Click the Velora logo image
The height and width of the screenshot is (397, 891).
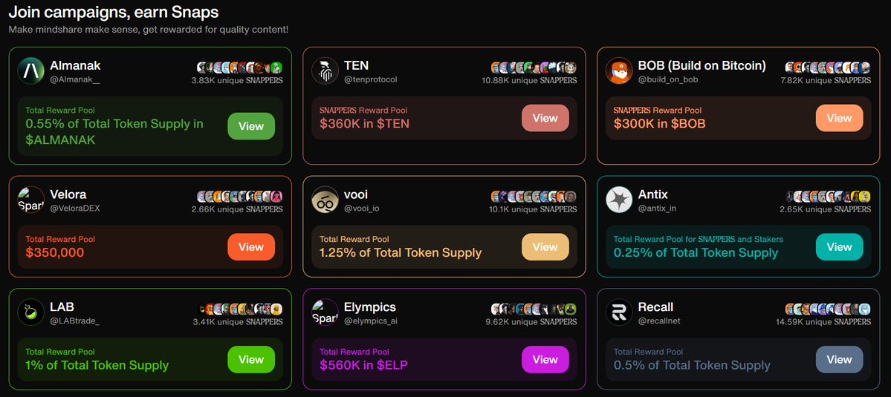pyautogui.click(x=30, y=200)
